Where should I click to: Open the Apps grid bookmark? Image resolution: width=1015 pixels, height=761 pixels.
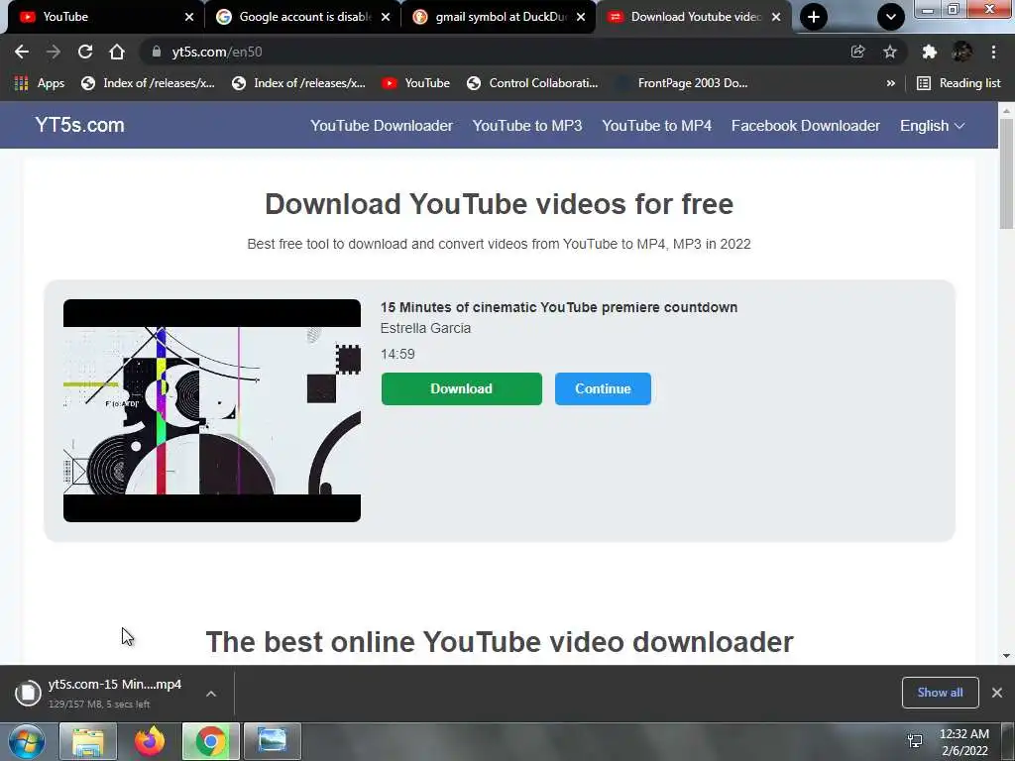click(40, 83)
